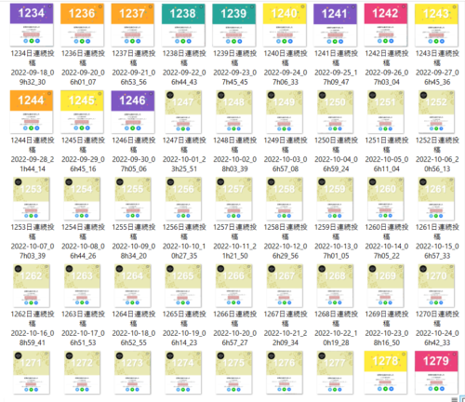This screenshot has height=402, width=465.
Task: Click filename 1244日連続投稿 2022-09-28
Action: click(33, 154)
